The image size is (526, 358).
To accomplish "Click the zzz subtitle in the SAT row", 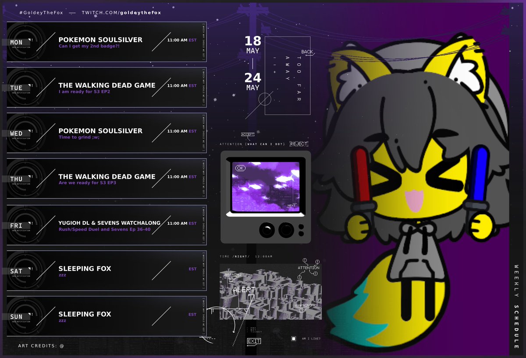I will 62,275.
